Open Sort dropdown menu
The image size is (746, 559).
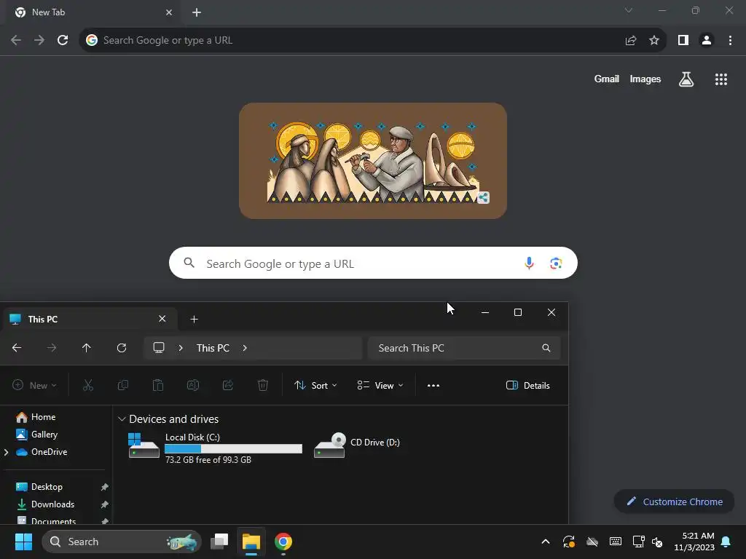pos(315,386)
